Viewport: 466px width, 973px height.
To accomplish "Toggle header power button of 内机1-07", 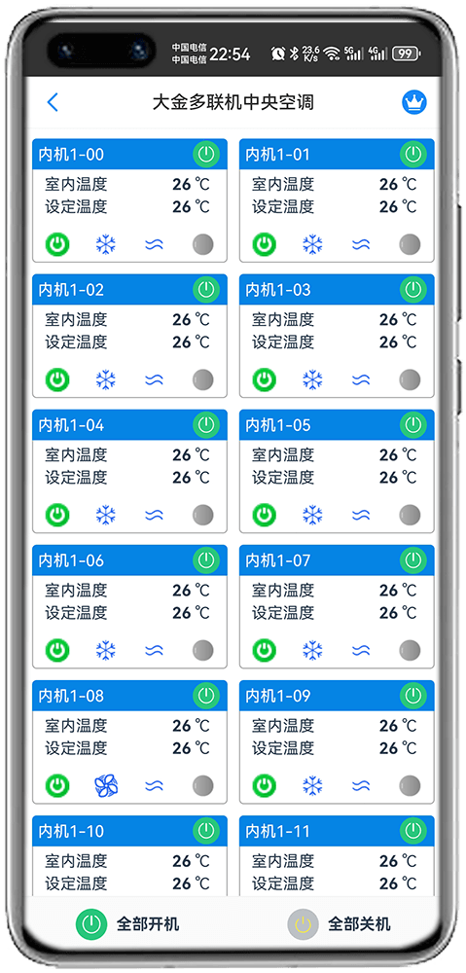I will click(x=412, y=559).
